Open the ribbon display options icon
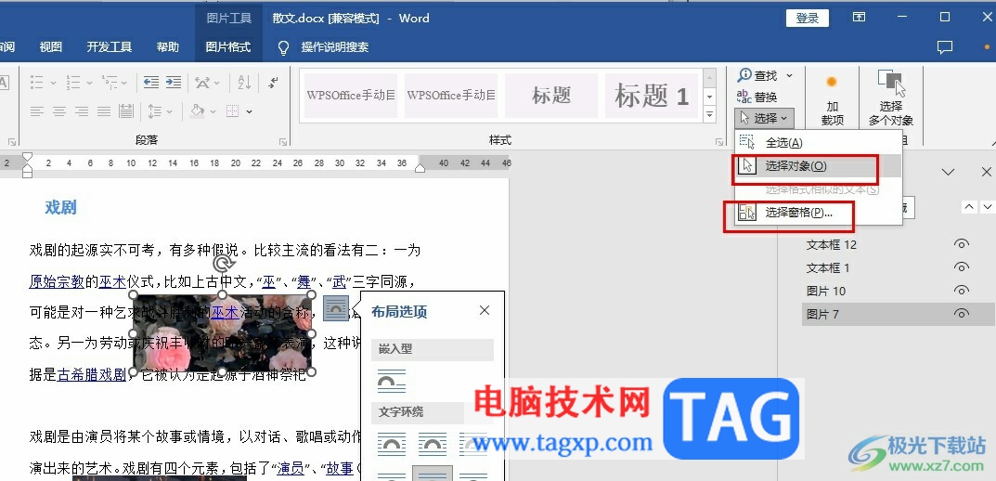The height and width of the screenshot is (481, 996). [859, 17]
